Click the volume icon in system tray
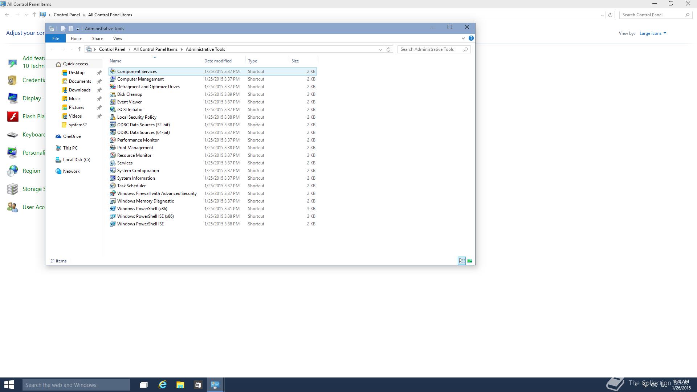 tap(654, 385)
